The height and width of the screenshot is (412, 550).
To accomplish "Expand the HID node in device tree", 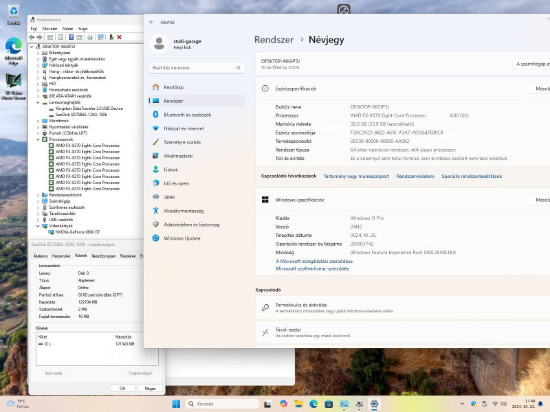I will tap(38, 84).
